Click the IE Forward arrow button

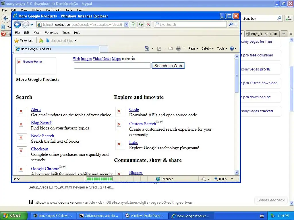tap(25, 24)
